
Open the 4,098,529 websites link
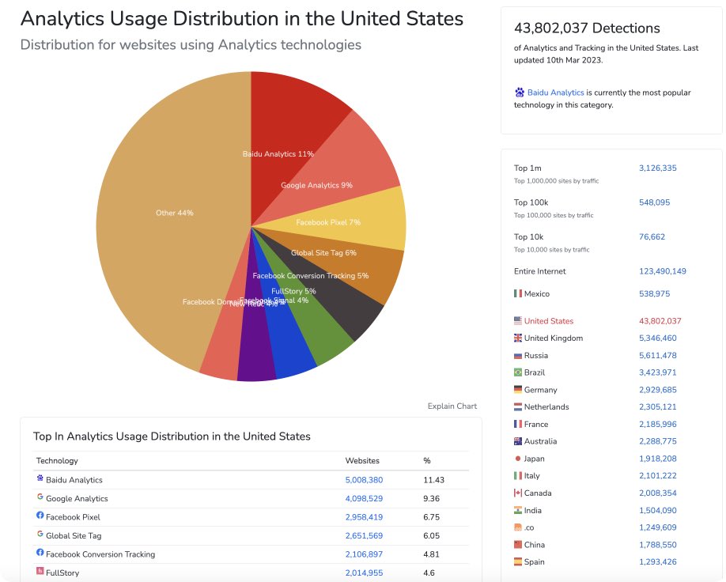(364, 499)
